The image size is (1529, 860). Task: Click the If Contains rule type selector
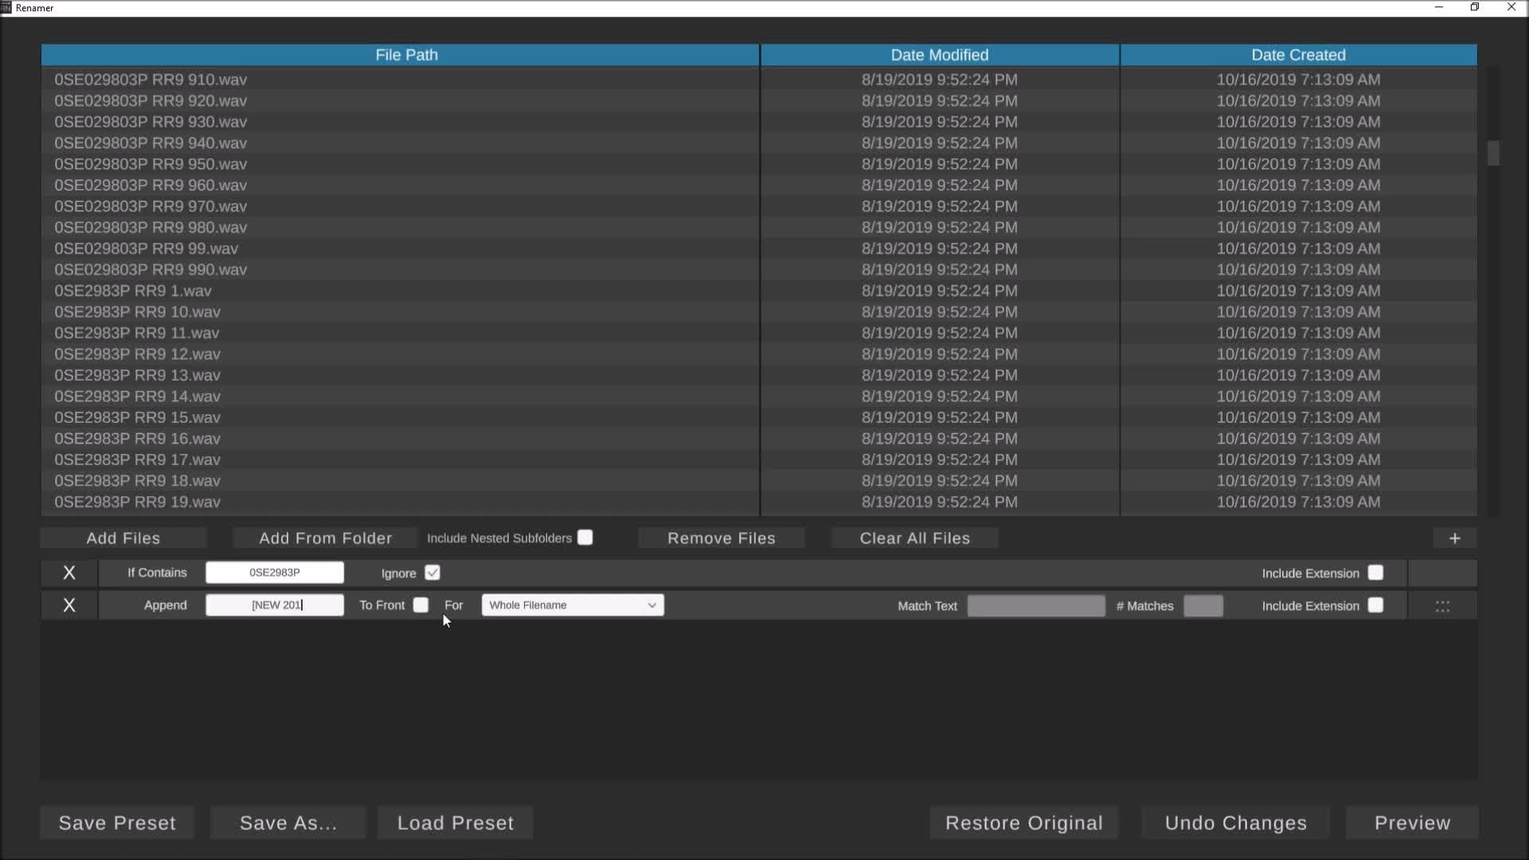tap(157, 573)
